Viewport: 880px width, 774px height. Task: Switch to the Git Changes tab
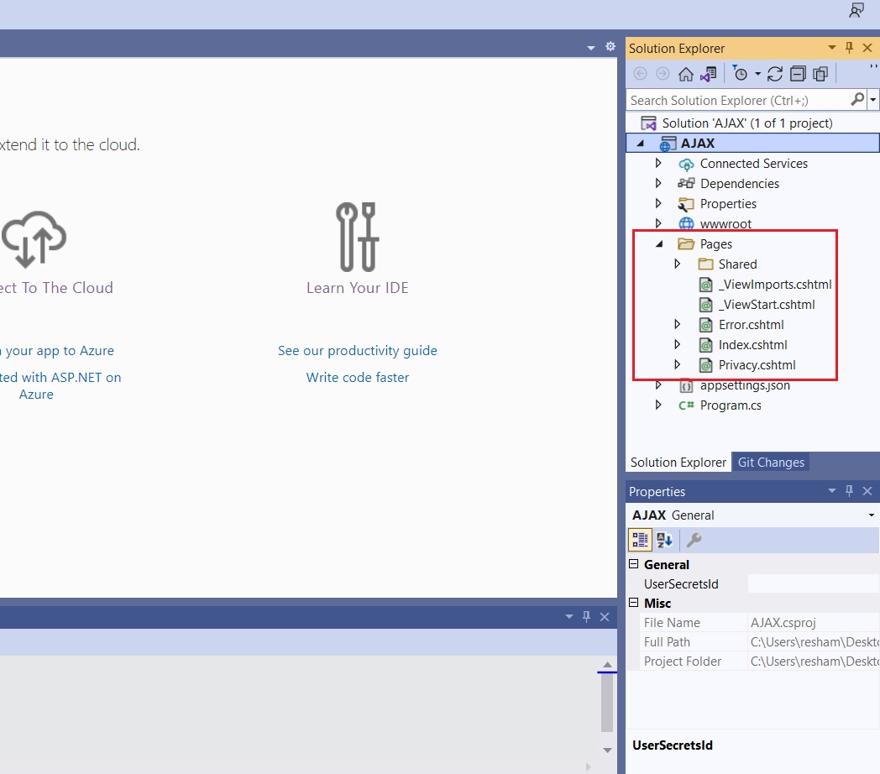[771, 462]
